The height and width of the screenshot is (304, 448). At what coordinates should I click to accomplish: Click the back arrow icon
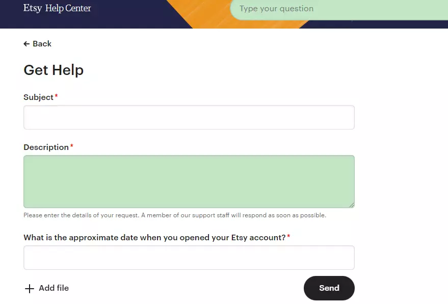pos(26,44)
